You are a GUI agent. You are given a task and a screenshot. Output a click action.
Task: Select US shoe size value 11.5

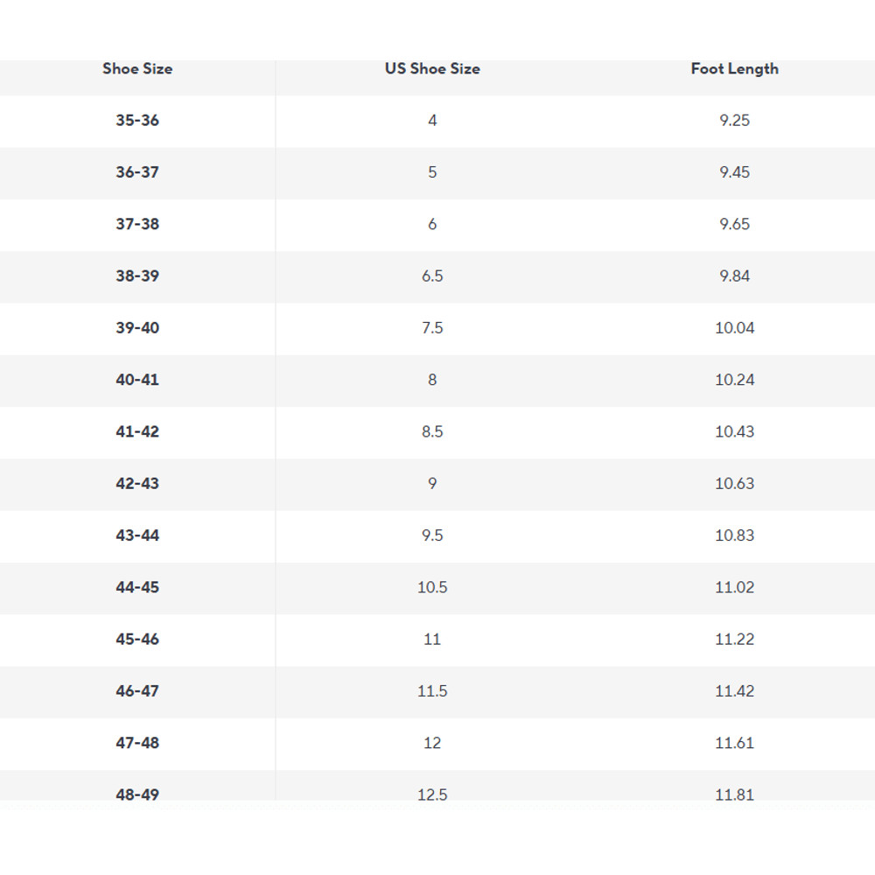point(432,691)
